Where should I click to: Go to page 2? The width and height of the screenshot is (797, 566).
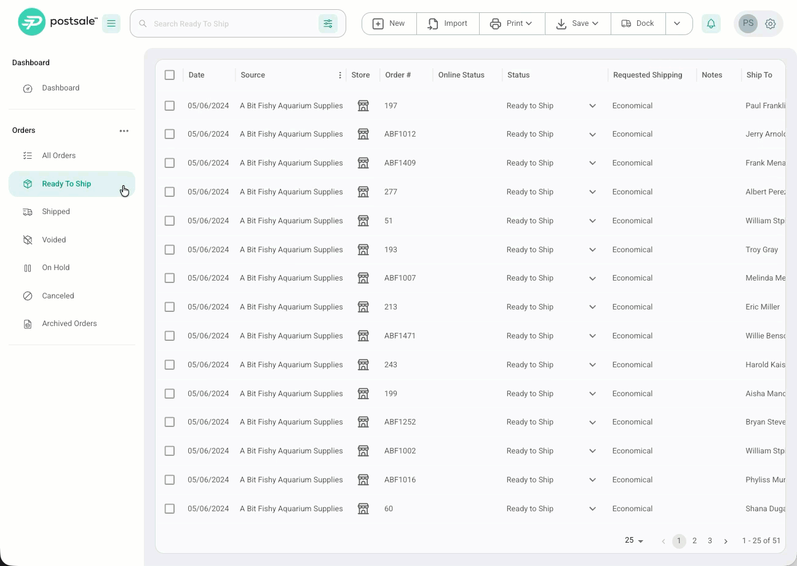click(694, 541)
